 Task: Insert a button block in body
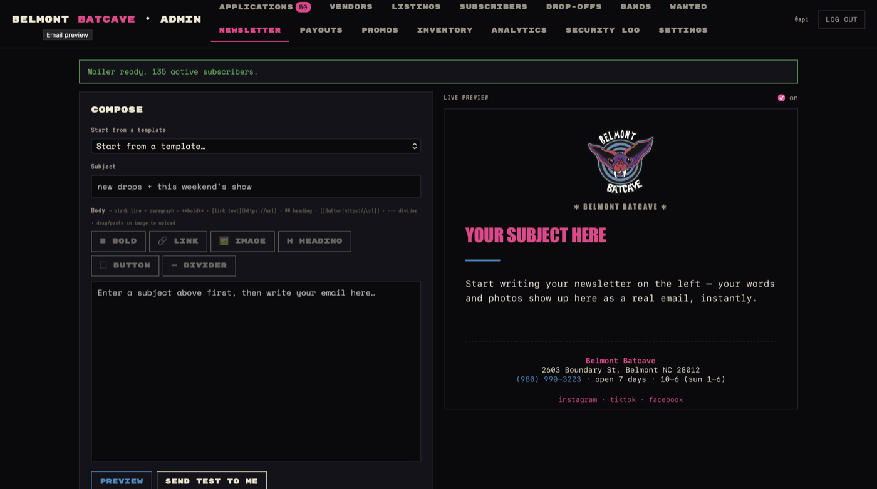point(125,265)
